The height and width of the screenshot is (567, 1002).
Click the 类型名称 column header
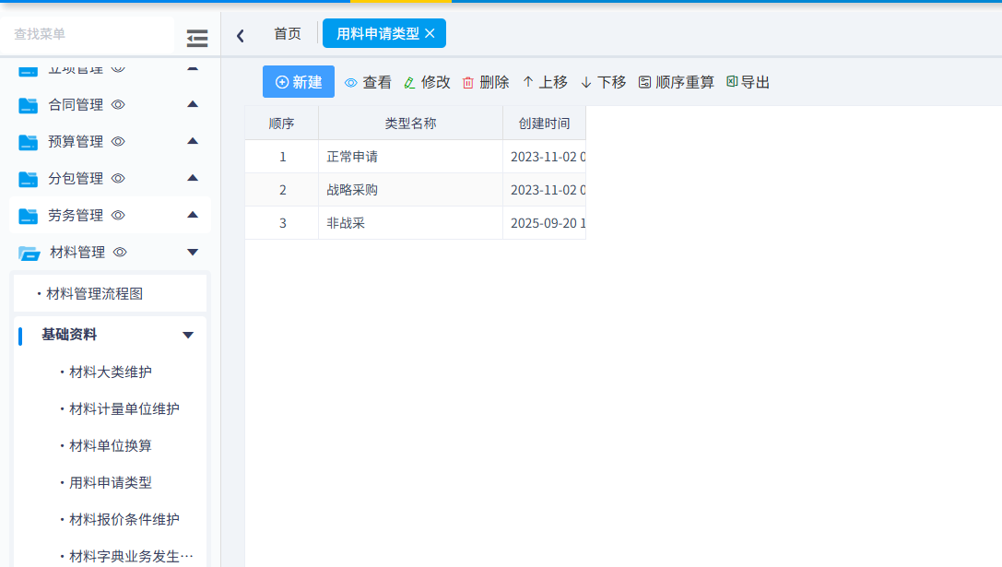(411, 124)
